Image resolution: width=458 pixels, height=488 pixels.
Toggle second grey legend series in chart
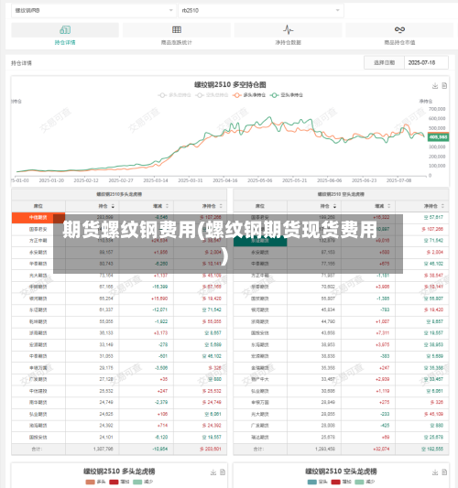[x=212, y=95]
